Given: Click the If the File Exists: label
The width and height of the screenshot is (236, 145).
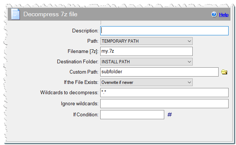Looking at the screenshot, I should pos(81,82).
